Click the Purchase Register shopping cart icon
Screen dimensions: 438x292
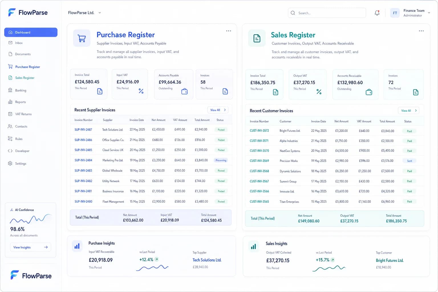coord(82,38)
